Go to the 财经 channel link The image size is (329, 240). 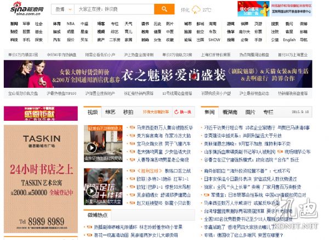(14, 32)
